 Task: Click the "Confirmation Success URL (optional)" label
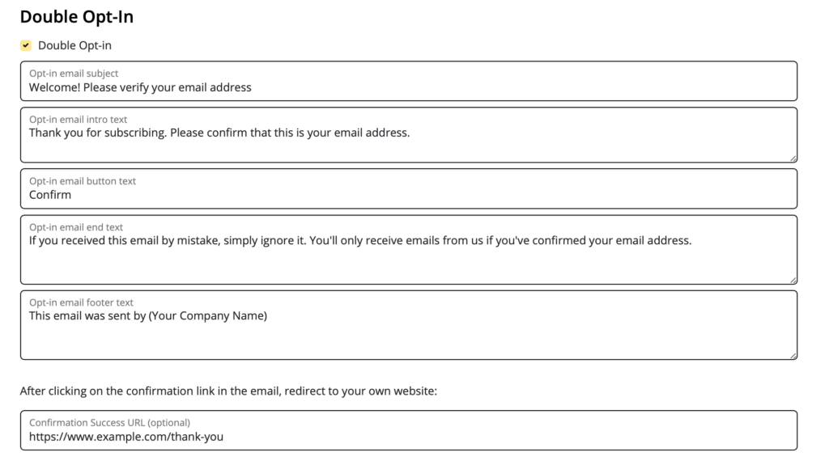click(109, 423)
